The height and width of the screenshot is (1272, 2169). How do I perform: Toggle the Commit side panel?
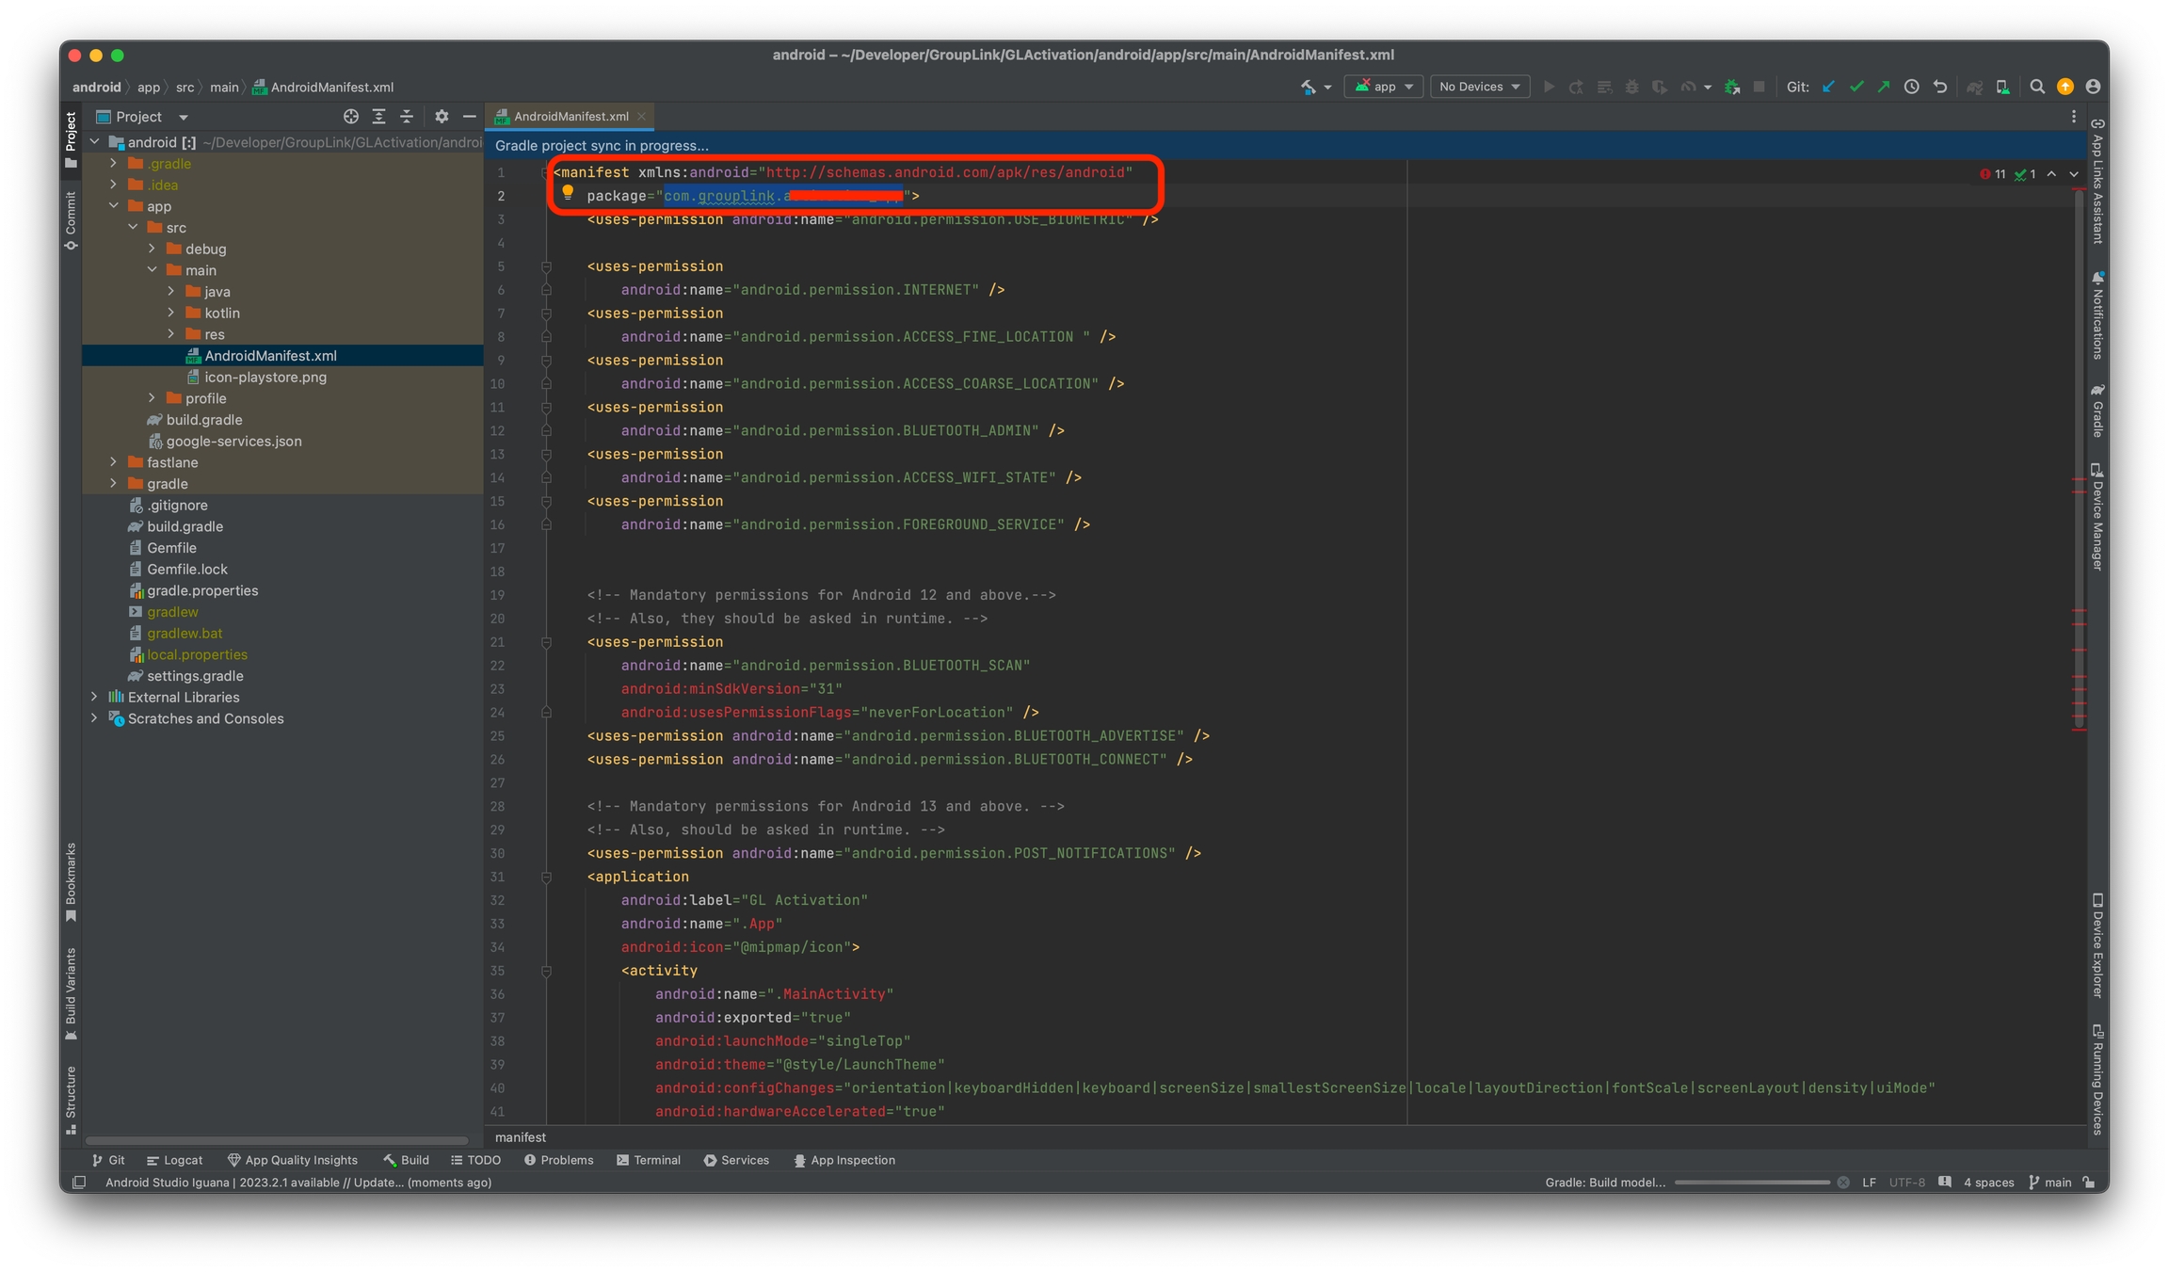[x=71, y=220]
